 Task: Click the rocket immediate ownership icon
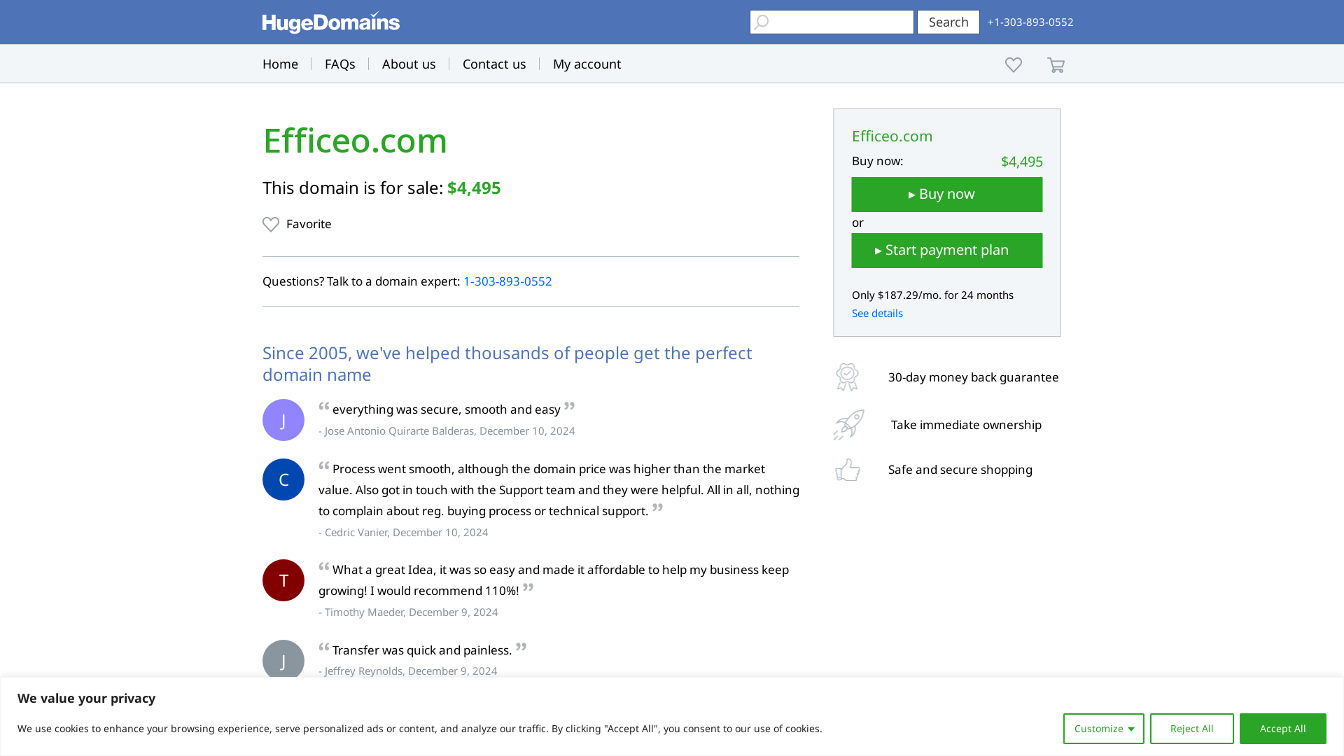[x=847, y=424]
